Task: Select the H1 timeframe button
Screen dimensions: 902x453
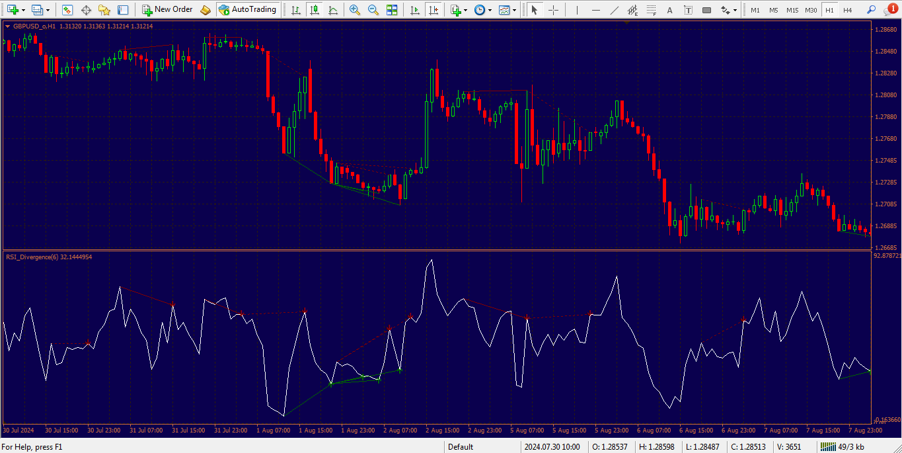Action: [829, 10]
